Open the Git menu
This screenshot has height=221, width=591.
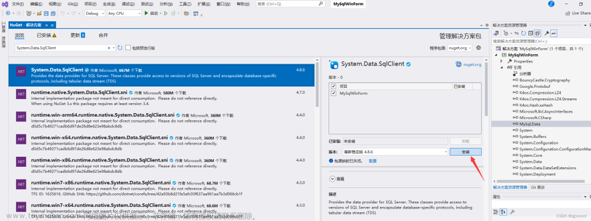(x=73, y=4)
